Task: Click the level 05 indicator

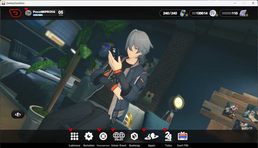Action: tap(61, 13)
